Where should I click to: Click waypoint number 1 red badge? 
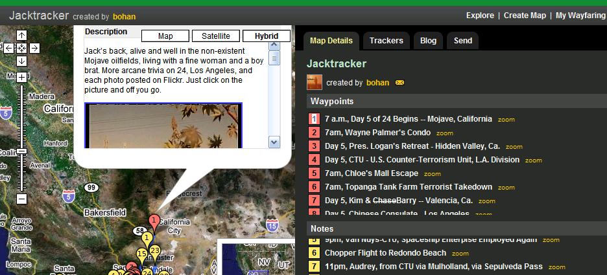(x=315, y=119)
